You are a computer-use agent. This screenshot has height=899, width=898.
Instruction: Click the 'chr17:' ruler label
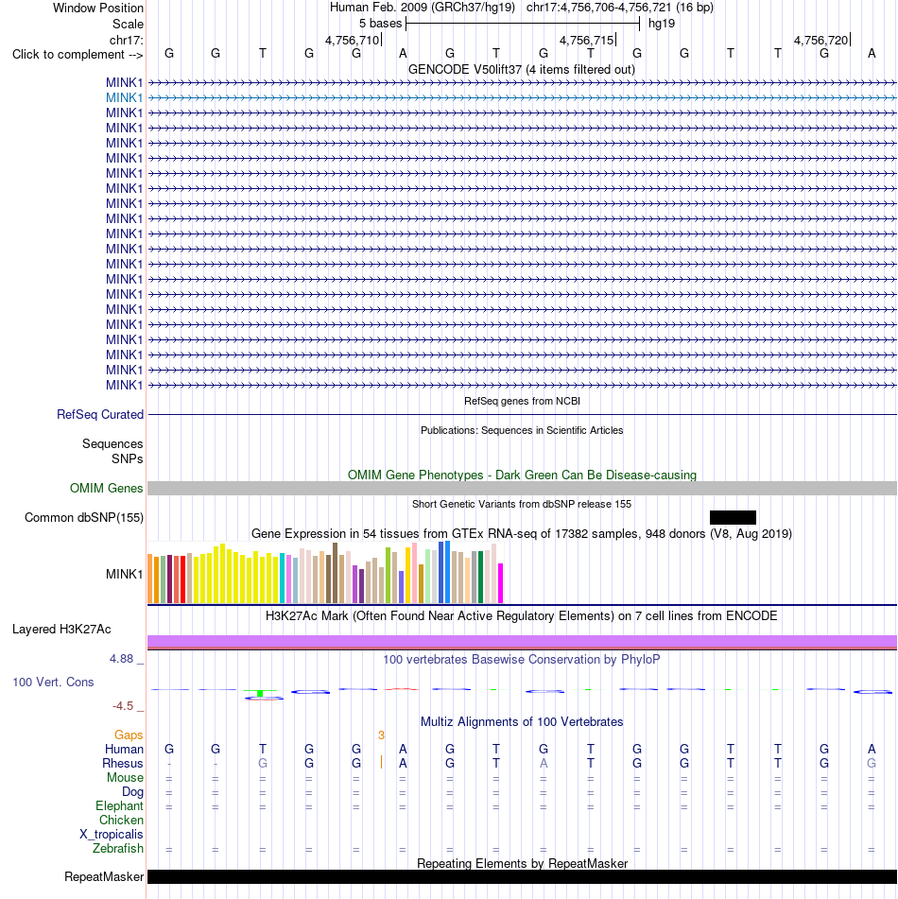(126, 40)
